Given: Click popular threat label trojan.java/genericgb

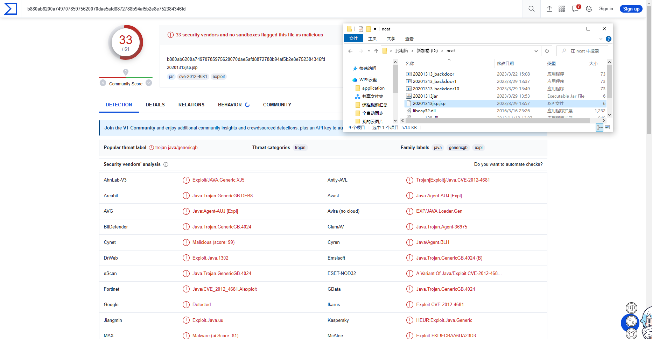Looking at the screenshot, I should point(176,148).
